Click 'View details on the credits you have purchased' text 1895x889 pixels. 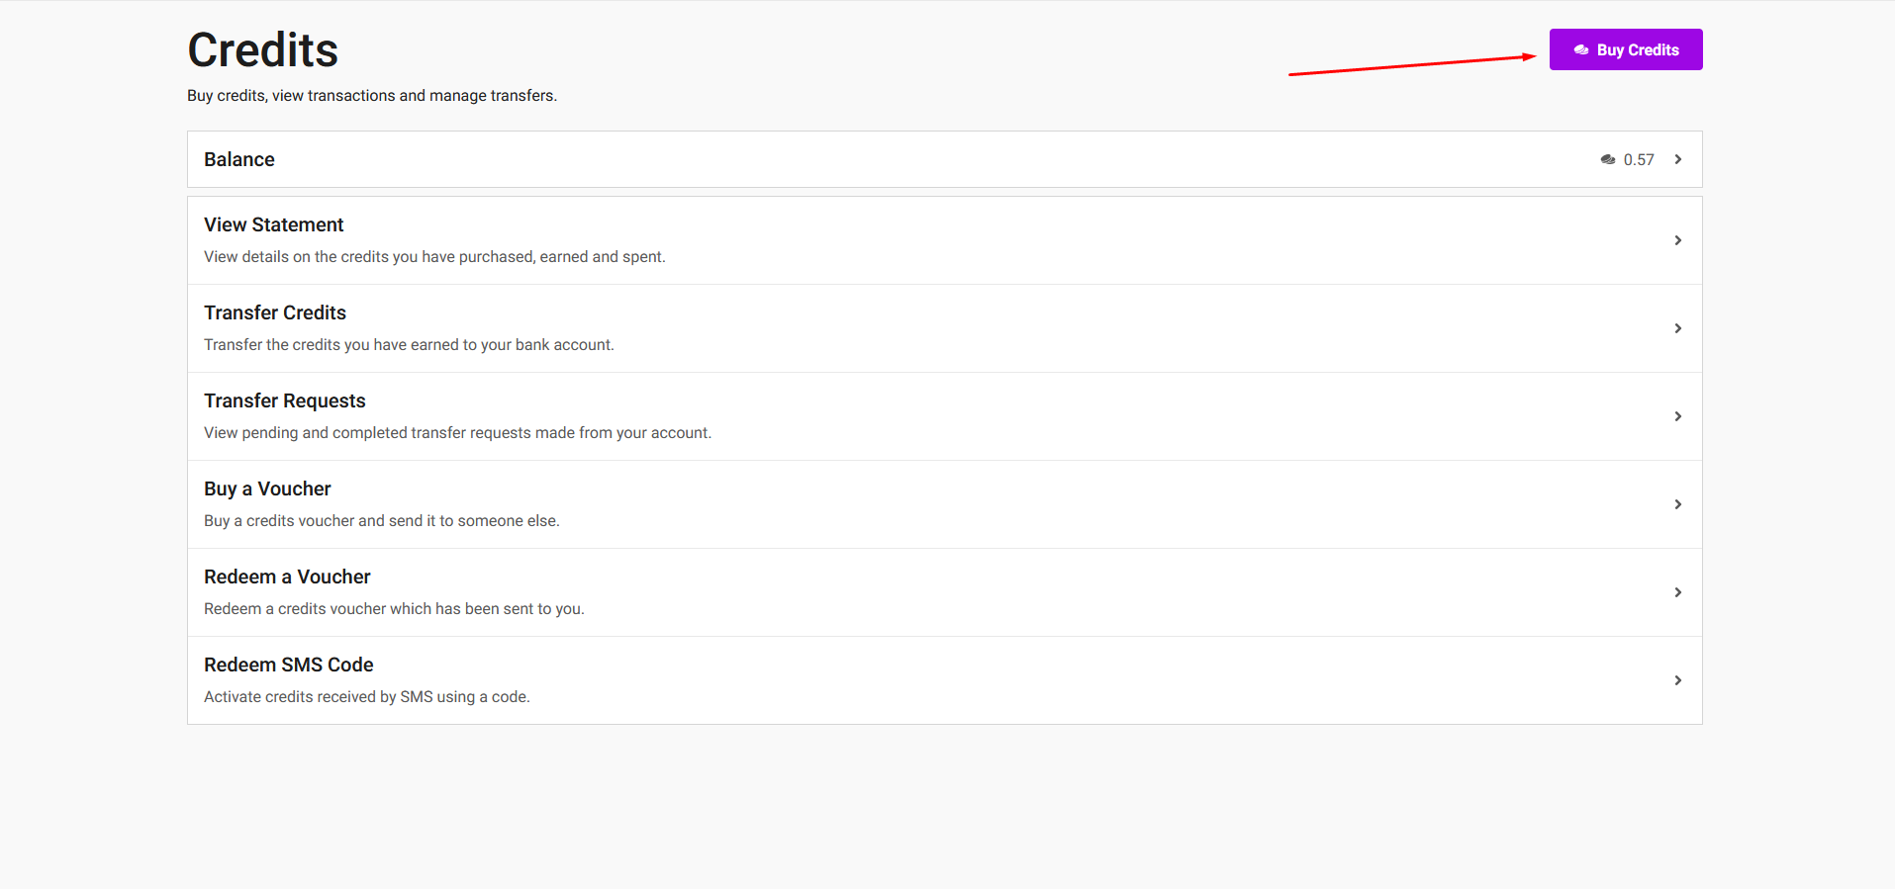click(x=434, y=256)
